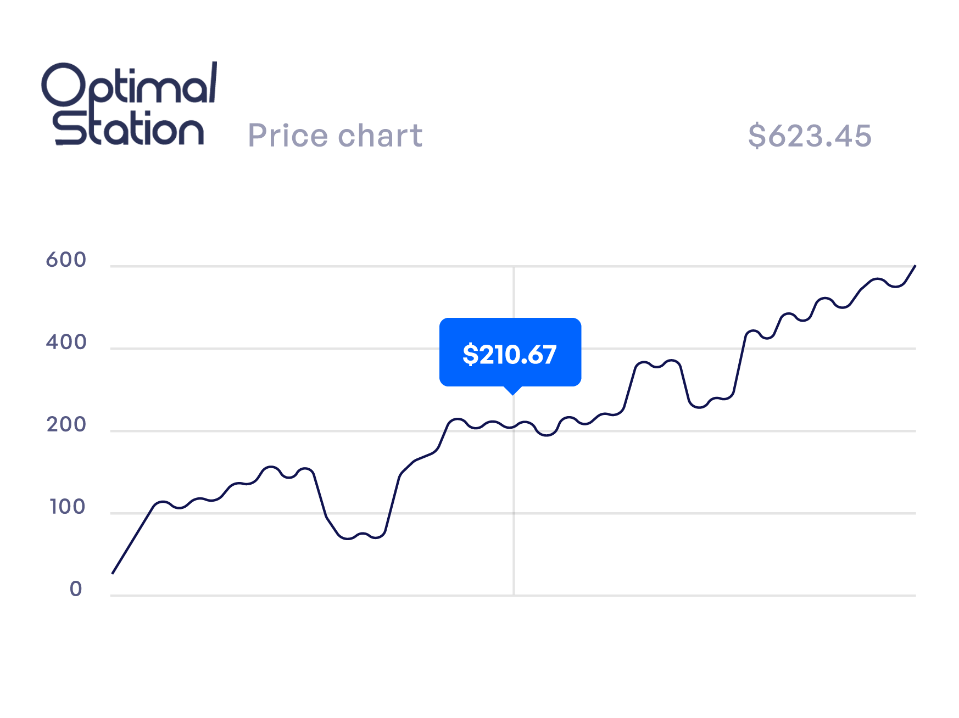Click the small pointer below the tooltip
The width and height of the screenshot is (959, 718).
(x=512, y=390)
